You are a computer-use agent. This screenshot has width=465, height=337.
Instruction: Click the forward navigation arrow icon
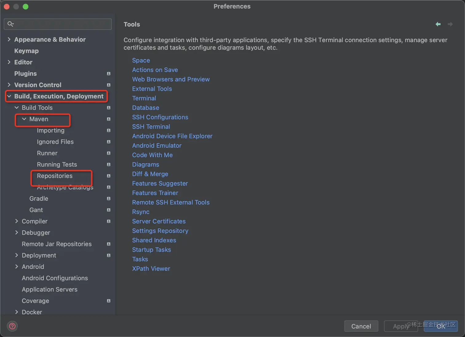(x=450, y=24)
